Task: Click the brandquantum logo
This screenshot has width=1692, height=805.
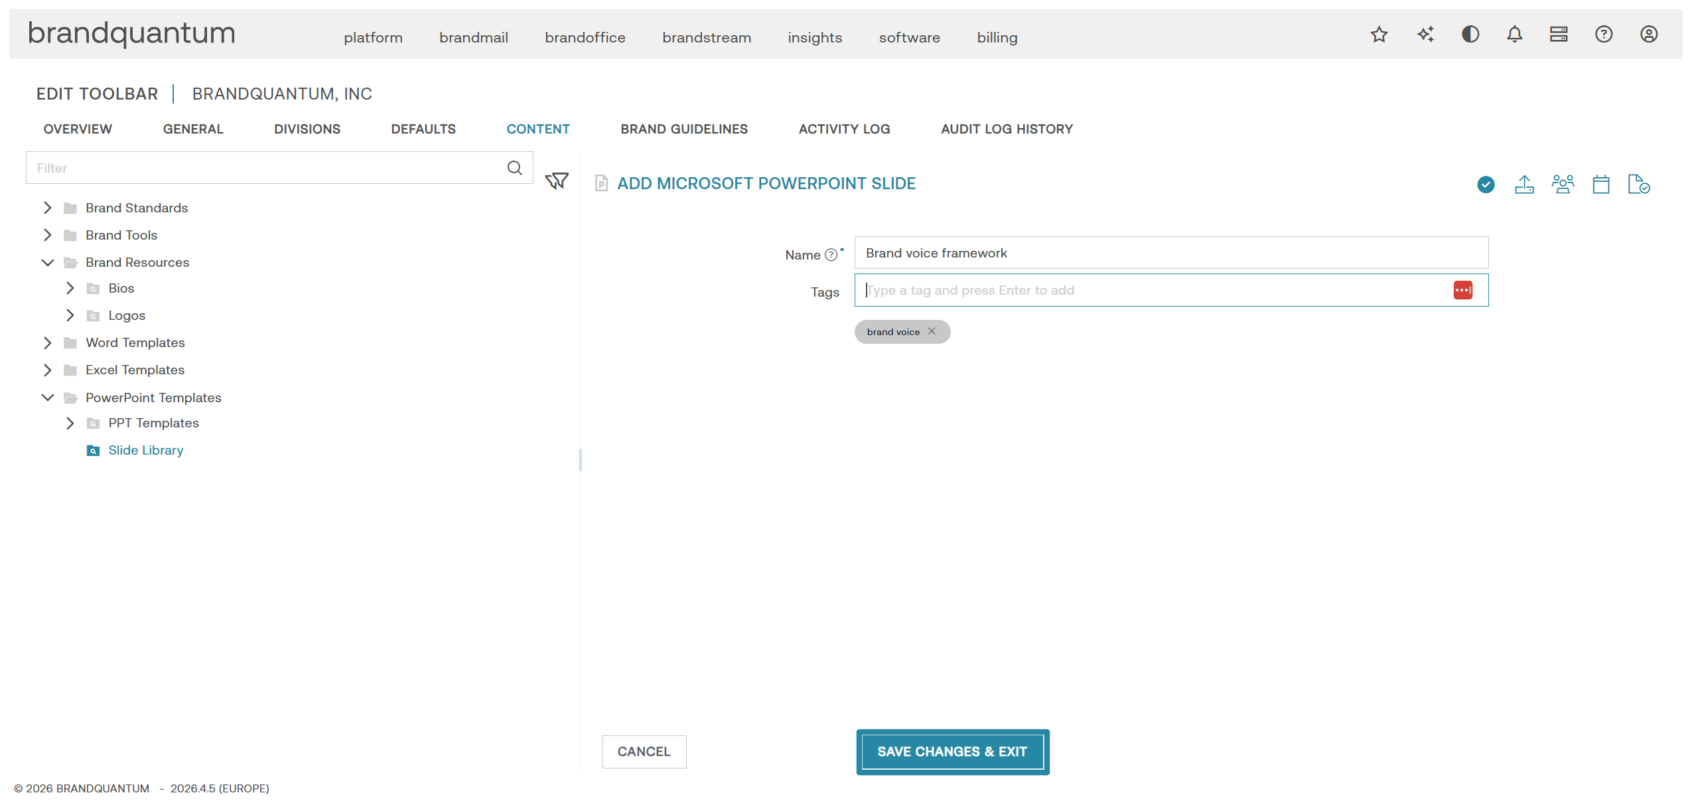Action: (131, 33)
